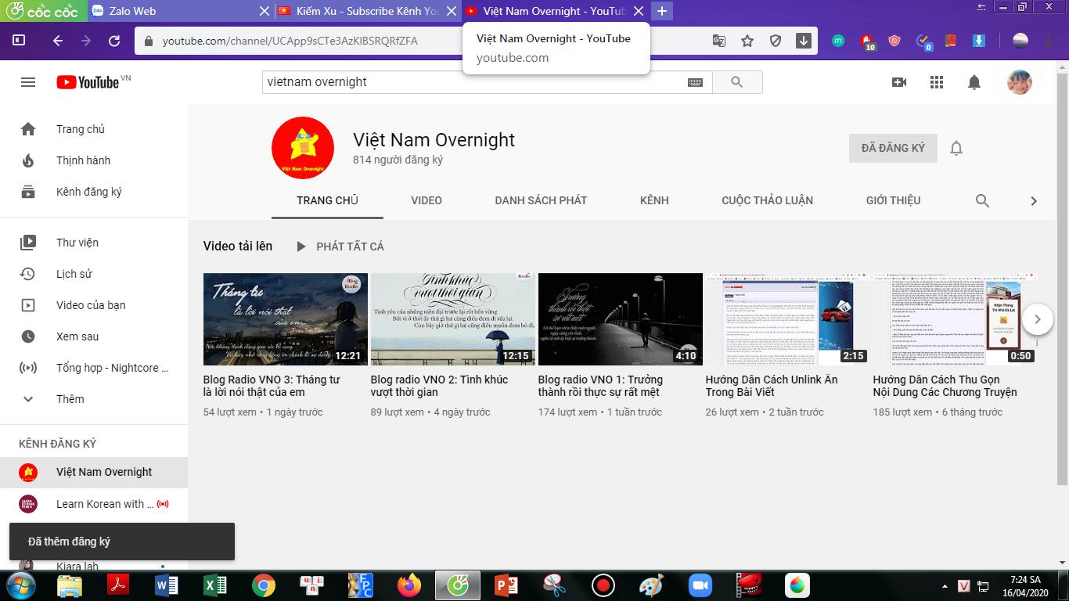
Task: Open Learn Korean with channel
Action: click(x=94, y=504)
